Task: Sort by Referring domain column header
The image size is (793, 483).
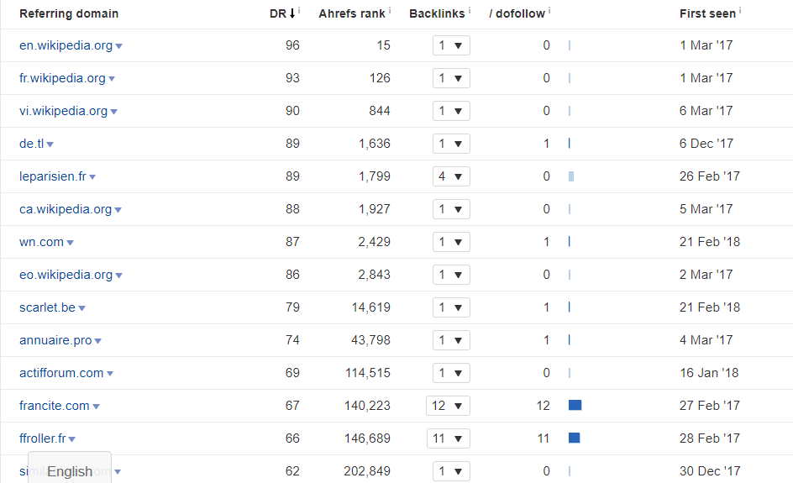Action: (x=69, y=13)
